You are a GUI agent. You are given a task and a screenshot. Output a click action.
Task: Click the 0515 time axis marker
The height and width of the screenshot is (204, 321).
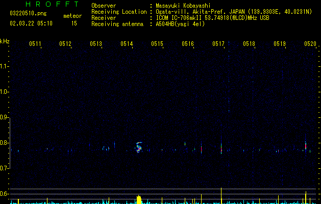tap(157, 44)
